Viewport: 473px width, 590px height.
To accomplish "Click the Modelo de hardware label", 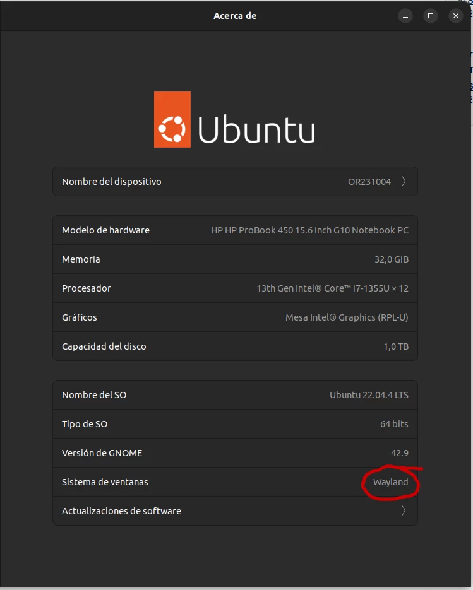I will point(105,230).
